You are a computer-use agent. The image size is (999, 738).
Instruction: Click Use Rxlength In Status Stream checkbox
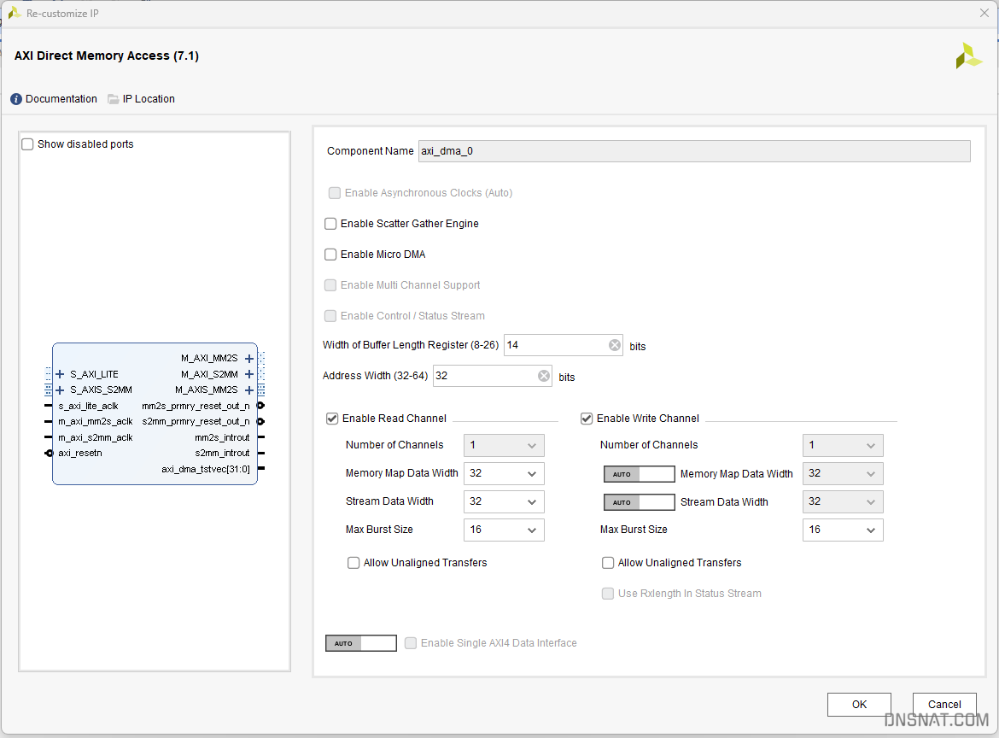(608, 594)
